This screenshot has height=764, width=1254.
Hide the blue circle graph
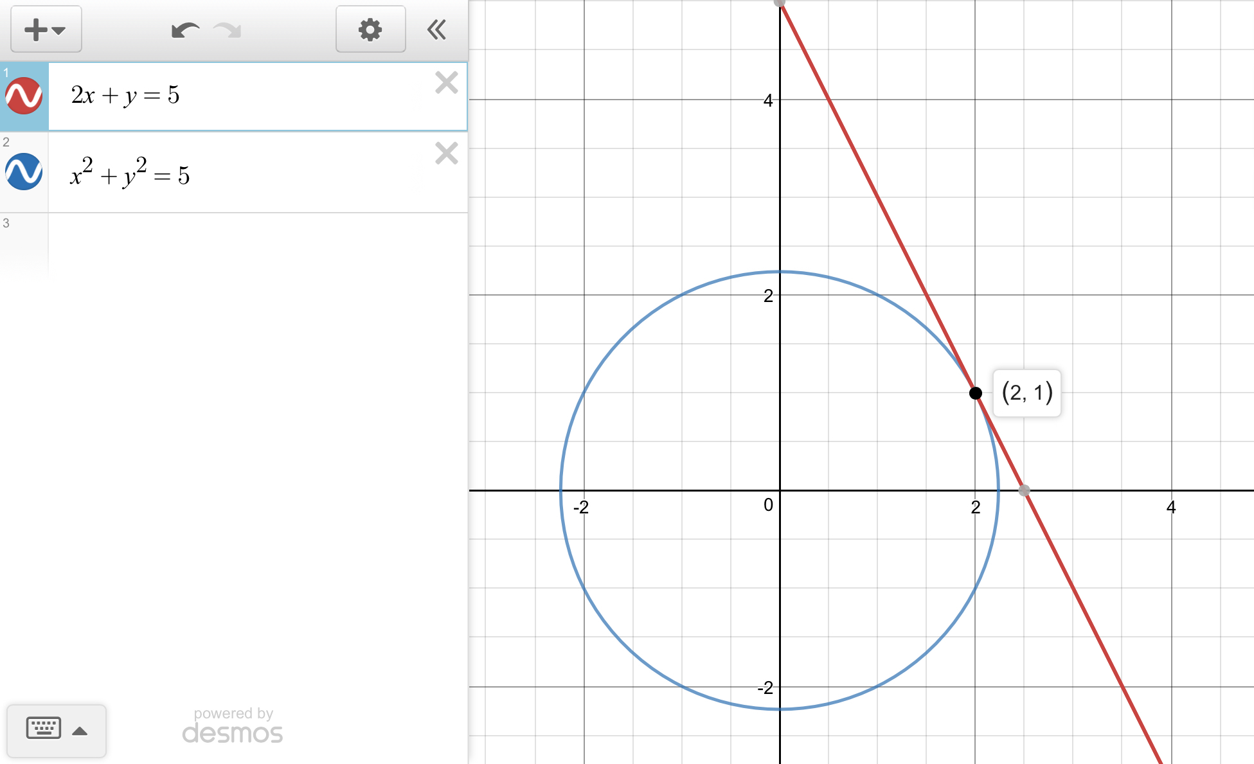[24, 172]
